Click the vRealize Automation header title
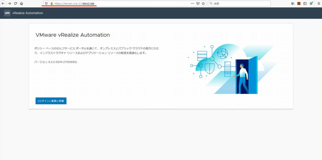 pyautogui.click(x=28, y=13)
